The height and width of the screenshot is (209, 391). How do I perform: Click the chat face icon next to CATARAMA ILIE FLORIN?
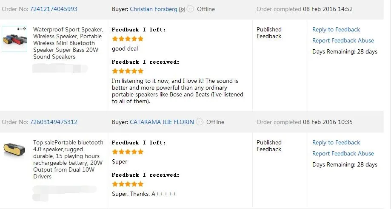200,122
